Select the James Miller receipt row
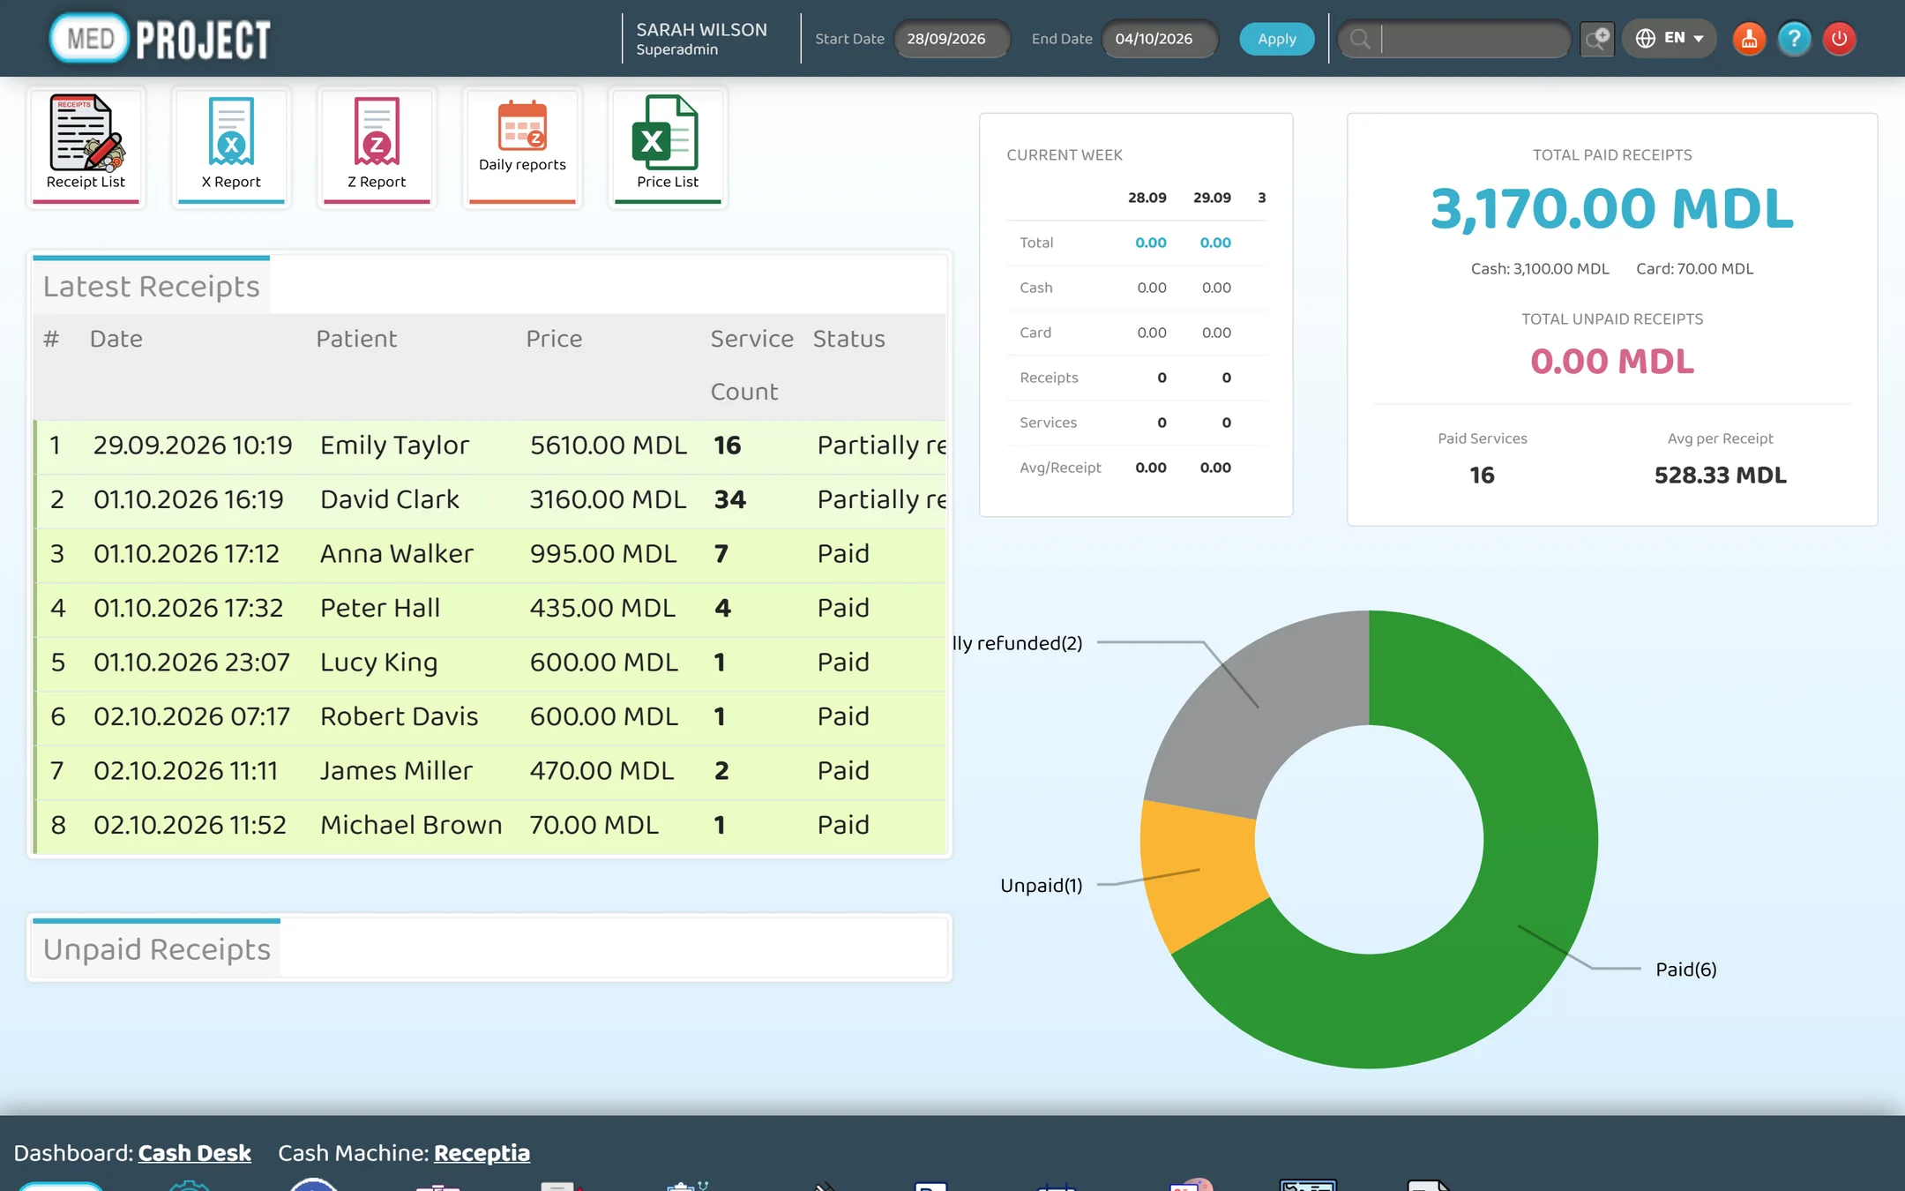The image size is (1905, 1191). pyautogui.click(x=490, y=771)
